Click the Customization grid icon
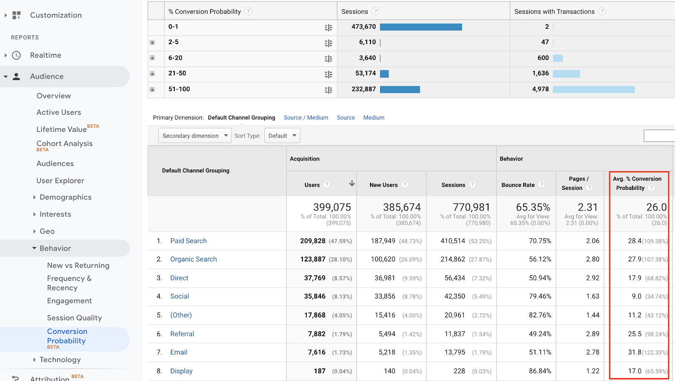 (x=16, y=15)
